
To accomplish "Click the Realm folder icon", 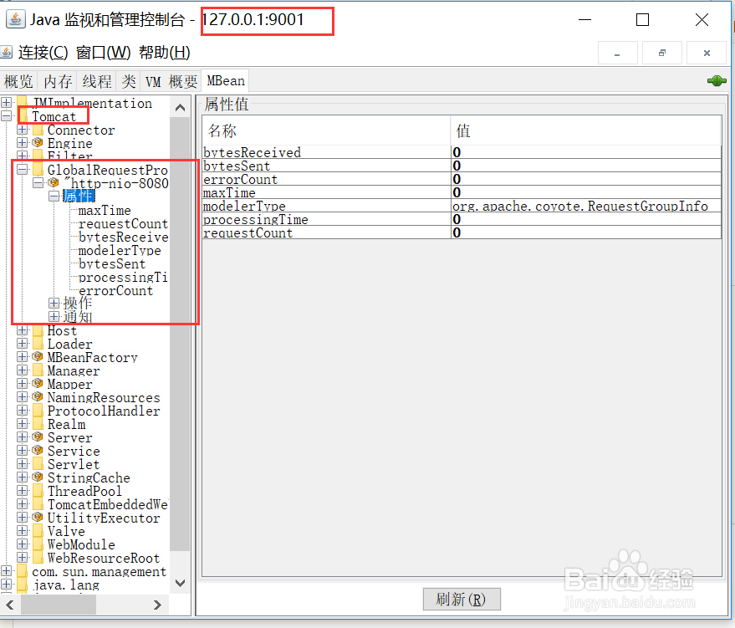I will point(38,424).
